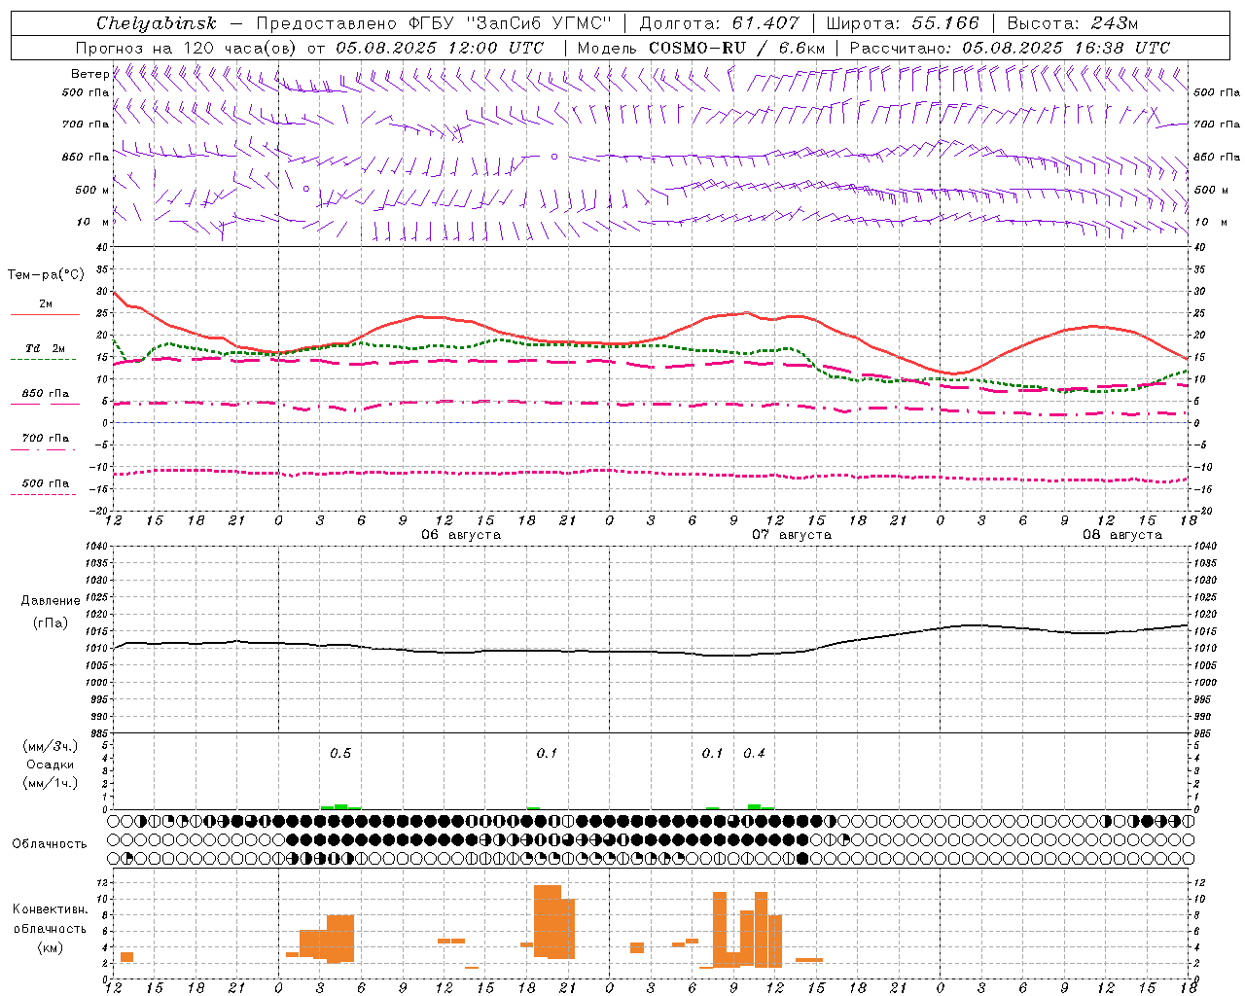Screen dimensions: 1245x996
Task: Click "Прогноз на 120 часа(ов)" forecast header
Action: tap(187, 48)
